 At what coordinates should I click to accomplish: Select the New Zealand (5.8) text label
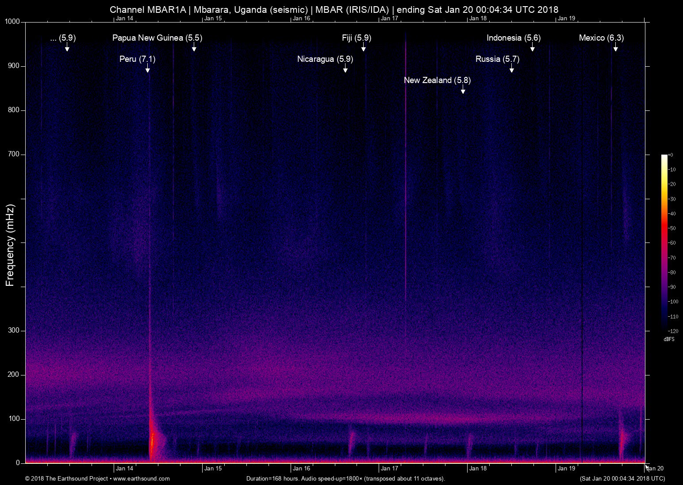tap(437, 80)
